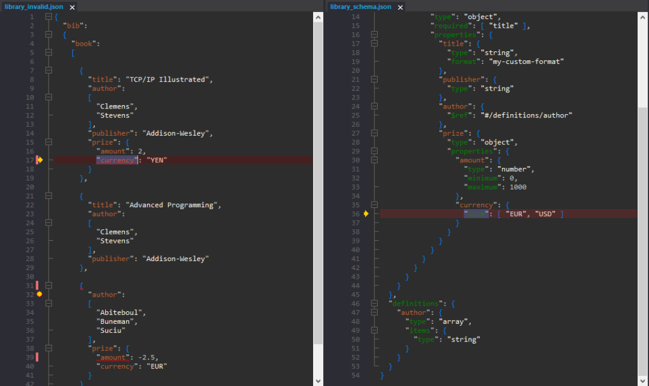
Task: Collapse author array fold on line 33
Action: click(x=48, y=303)
